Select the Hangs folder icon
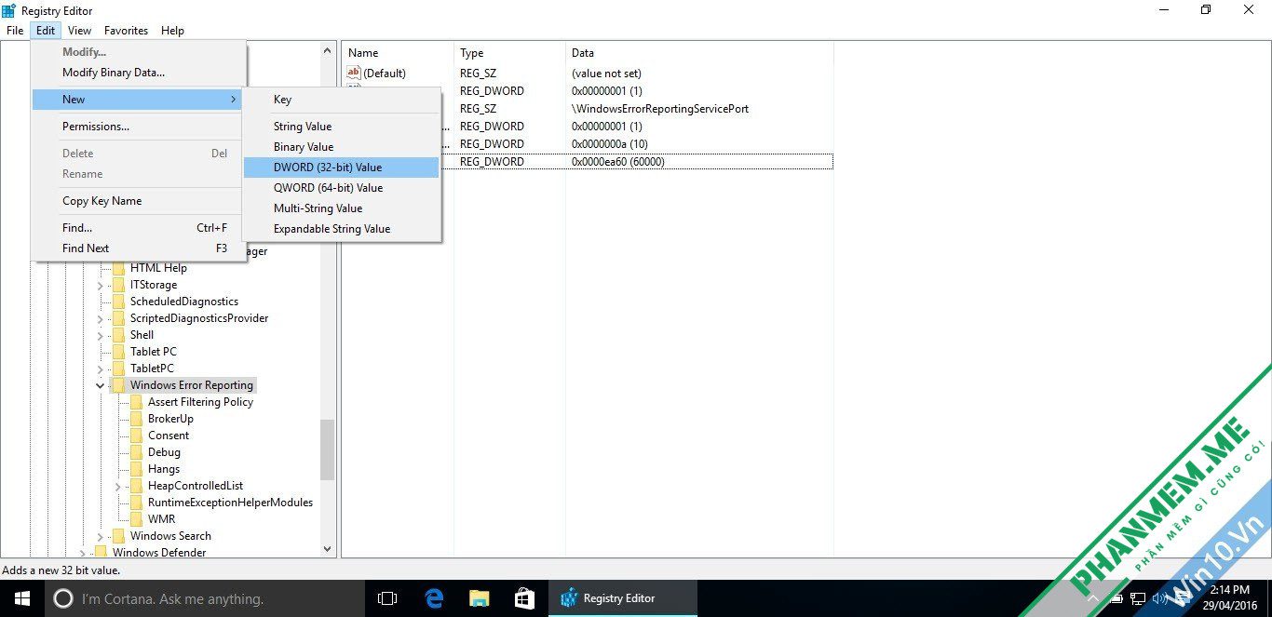The height and width of the screenshot is (617, 1272). tap(136, 469)
